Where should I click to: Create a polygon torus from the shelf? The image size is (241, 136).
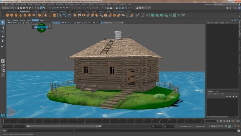(x=25, y=15)
